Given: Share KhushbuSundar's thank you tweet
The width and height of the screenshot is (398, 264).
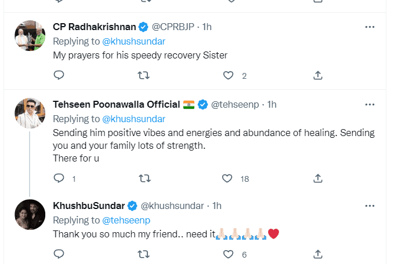Looking at the screenshot, I should tap(317, 254).
